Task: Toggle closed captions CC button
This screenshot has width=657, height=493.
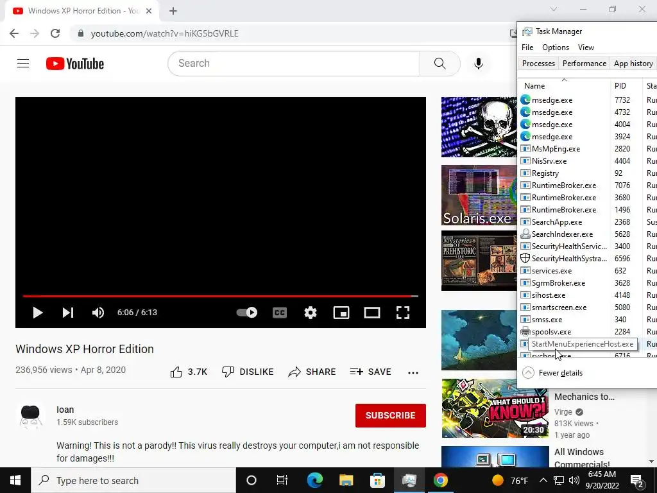Action: click(280, 313)
